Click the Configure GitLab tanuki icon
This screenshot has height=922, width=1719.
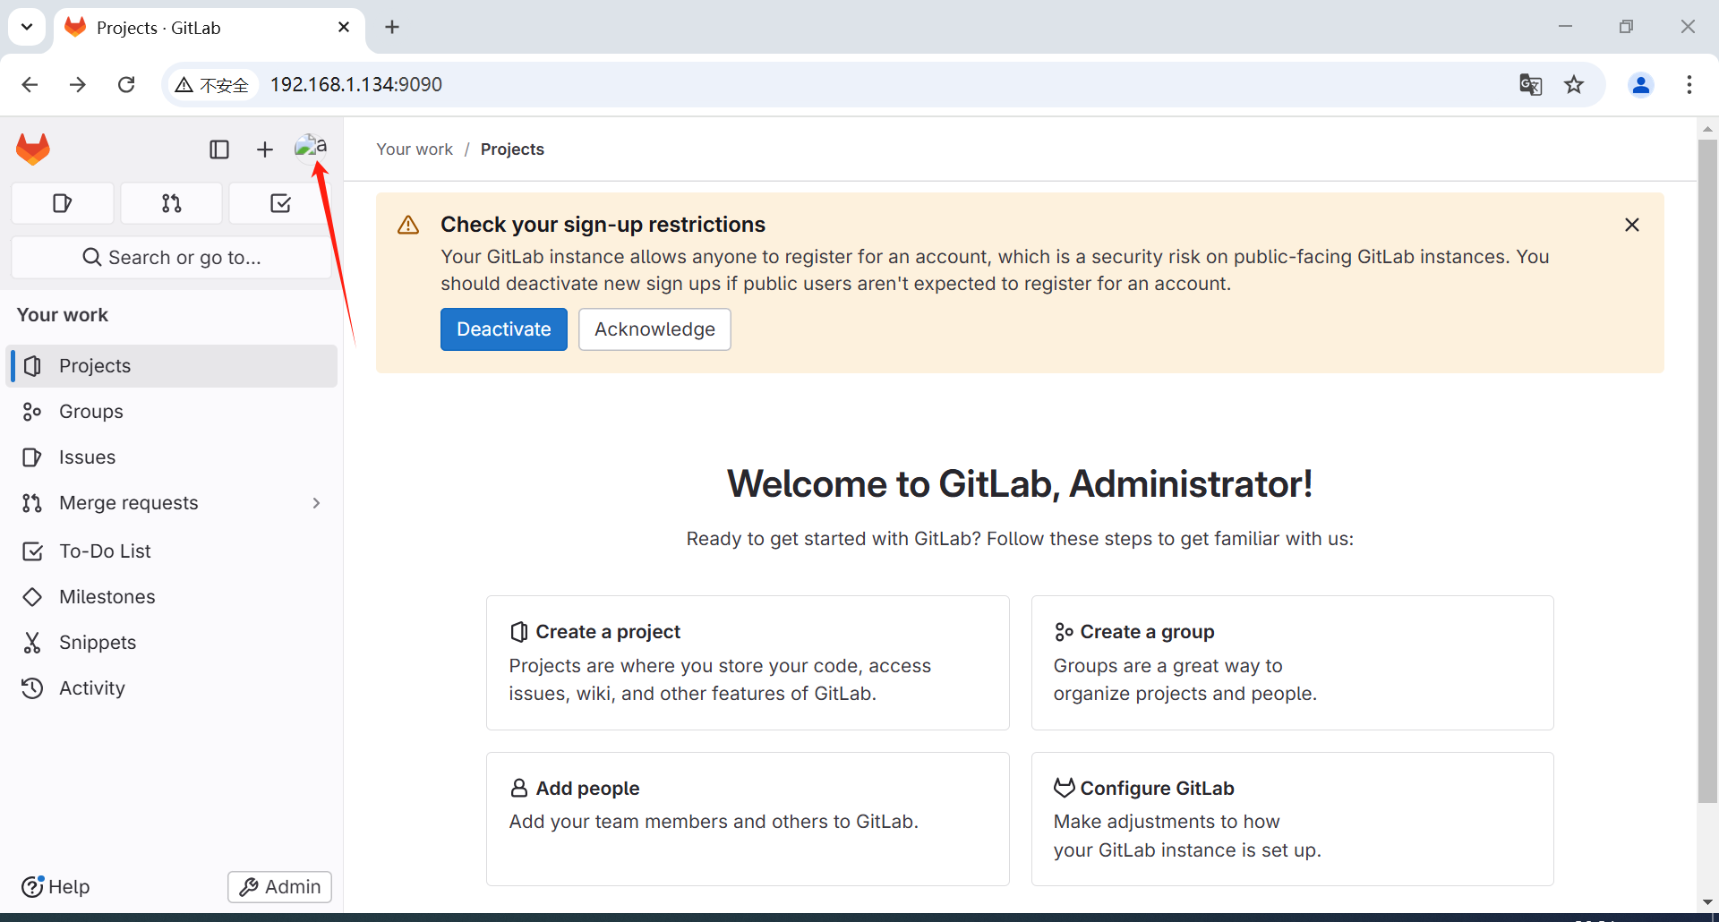tap(1064, 788)
